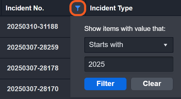
Task: Click the column border left of Incident No.
Action: coord(1,8)
